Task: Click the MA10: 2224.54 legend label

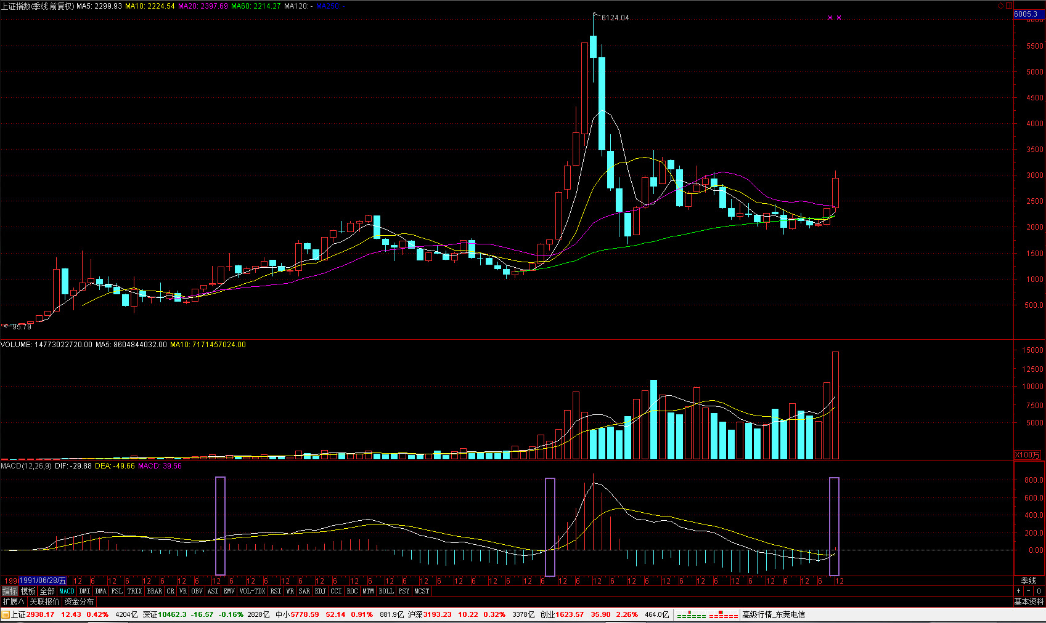Action: [150, 6]
